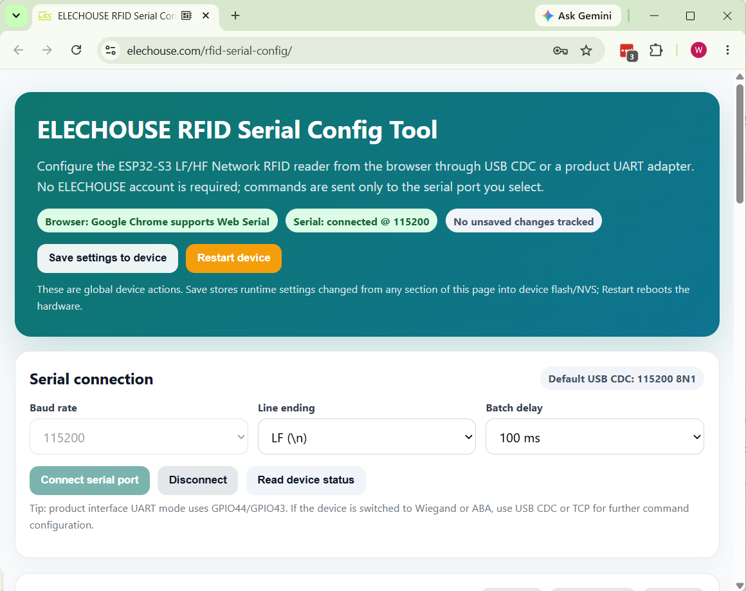Screen dimensions: 746x591
Task: Open a new tab with the plus button
Action: (235, 15)
